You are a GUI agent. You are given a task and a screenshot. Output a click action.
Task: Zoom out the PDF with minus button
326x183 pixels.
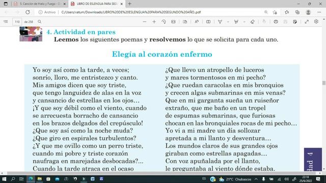(x=145, y=22)
